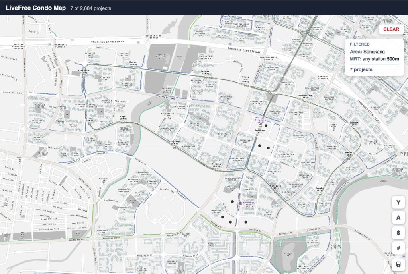
Task: Click the # map control button
Action: pyautogui.click(x=398, y=248)
